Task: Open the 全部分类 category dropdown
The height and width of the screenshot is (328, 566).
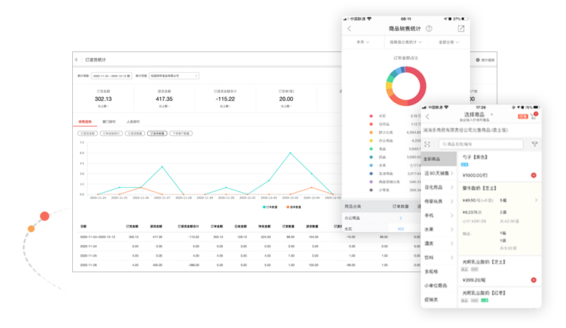Action: click(448, 42)
